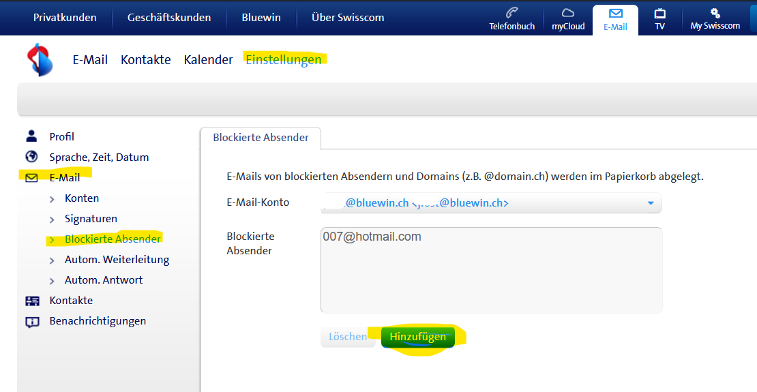
Task: Go to E-Mail in main navigation
Action: coord(90,60)
